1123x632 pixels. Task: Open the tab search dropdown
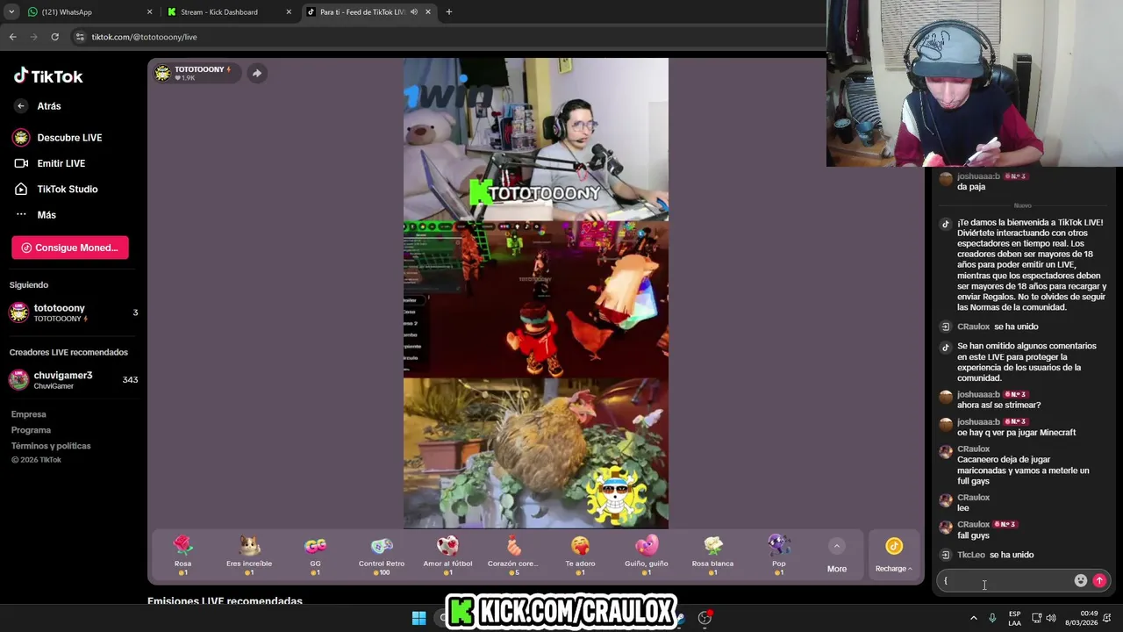click(x=11, y=12)
